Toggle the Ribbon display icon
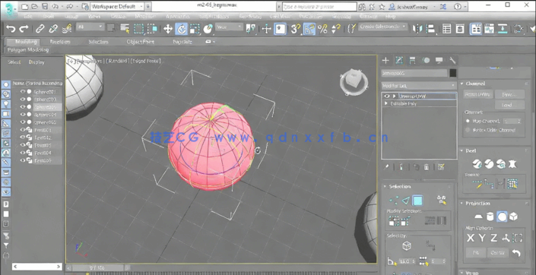The height and width of the screenshot is (275, 536). [x=475, y=29]
